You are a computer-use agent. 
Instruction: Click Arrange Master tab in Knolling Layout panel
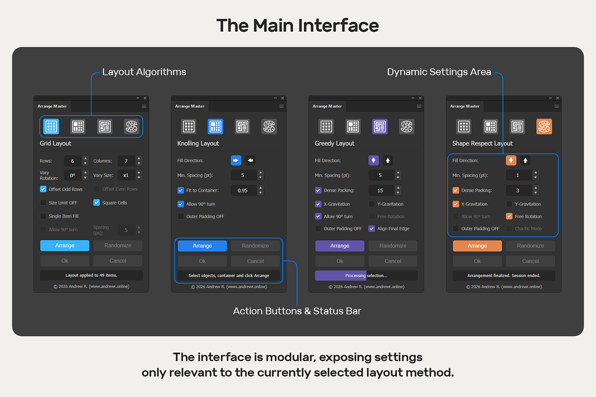pyautogui.click(x=190, y=106)
